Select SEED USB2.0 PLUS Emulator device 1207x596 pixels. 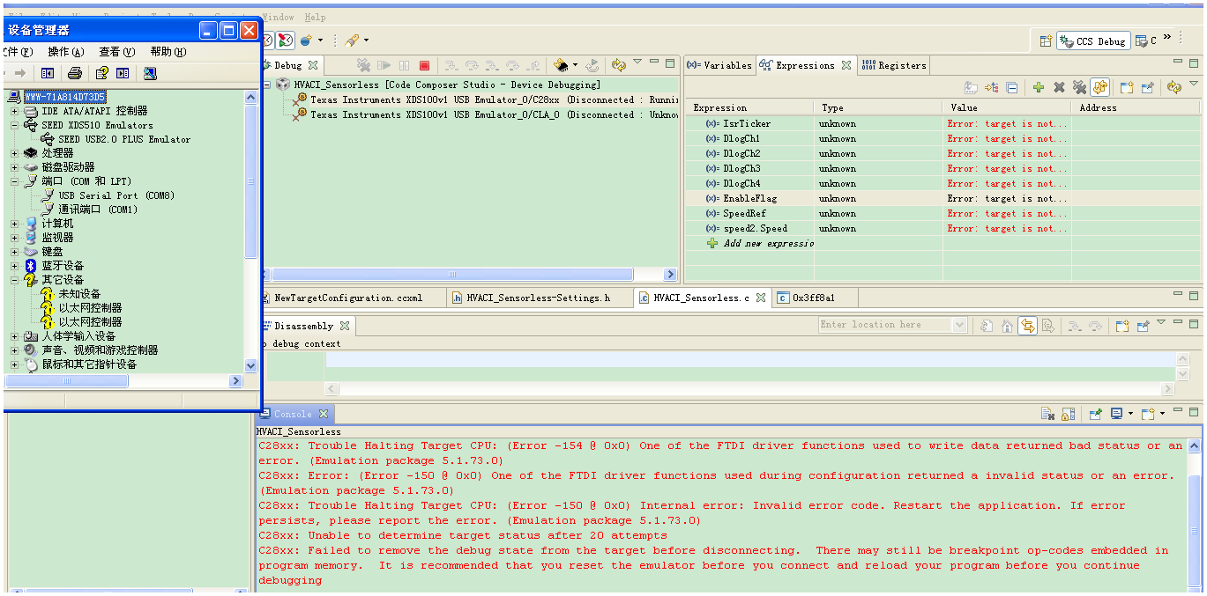(x=115, y=139)
